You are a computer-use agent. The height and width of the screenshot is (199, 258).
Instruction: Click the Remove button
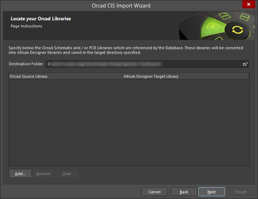pos(43,174)
